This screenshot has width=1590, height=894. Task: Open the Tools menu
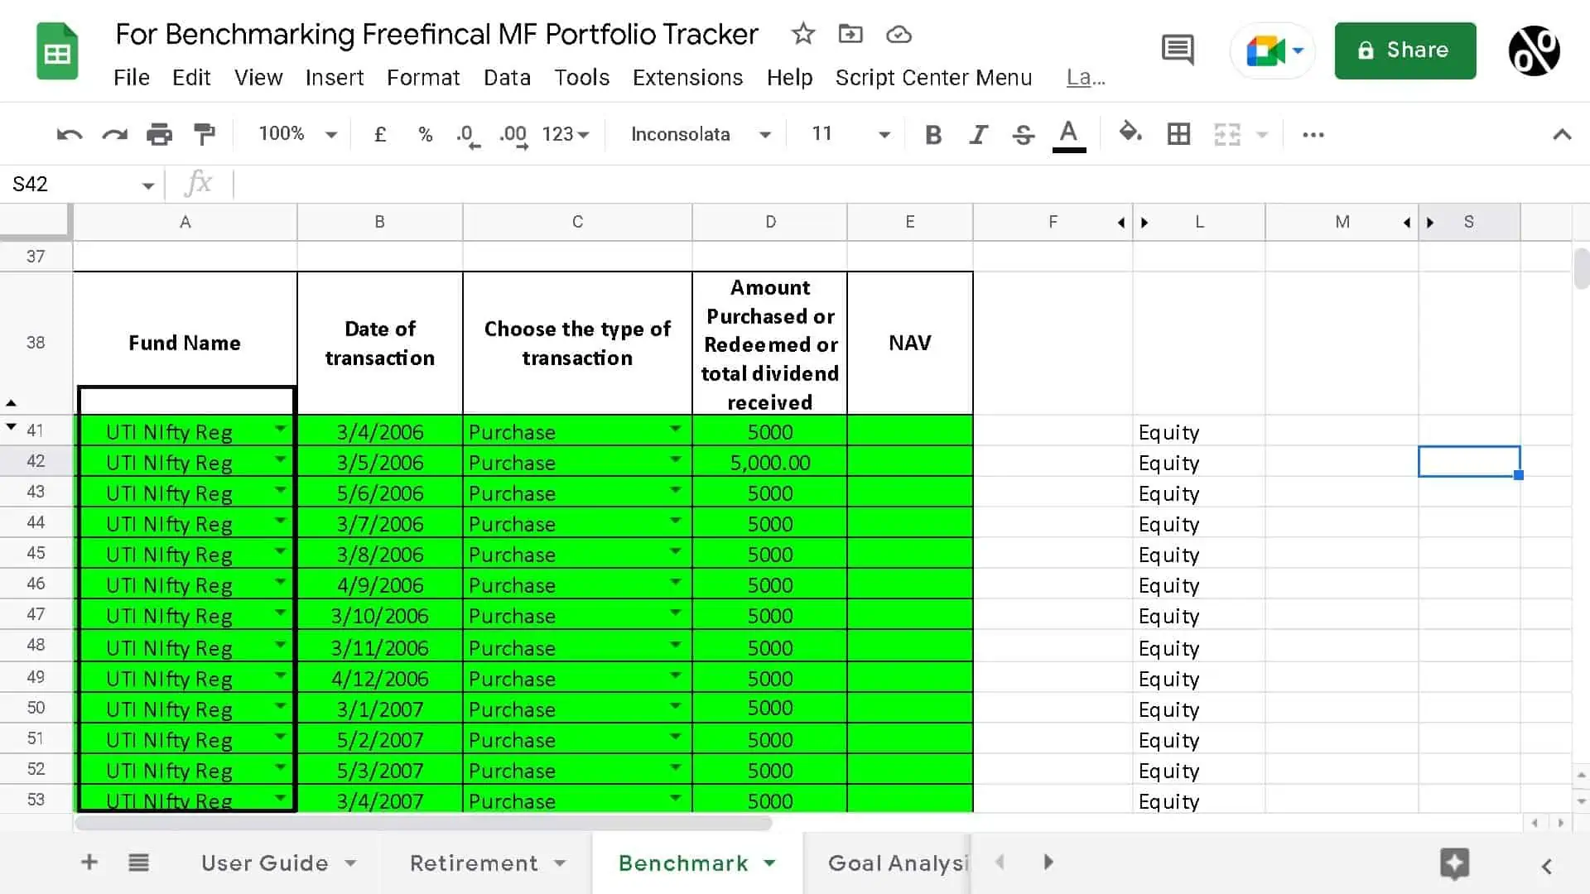(x=581, y=78)
